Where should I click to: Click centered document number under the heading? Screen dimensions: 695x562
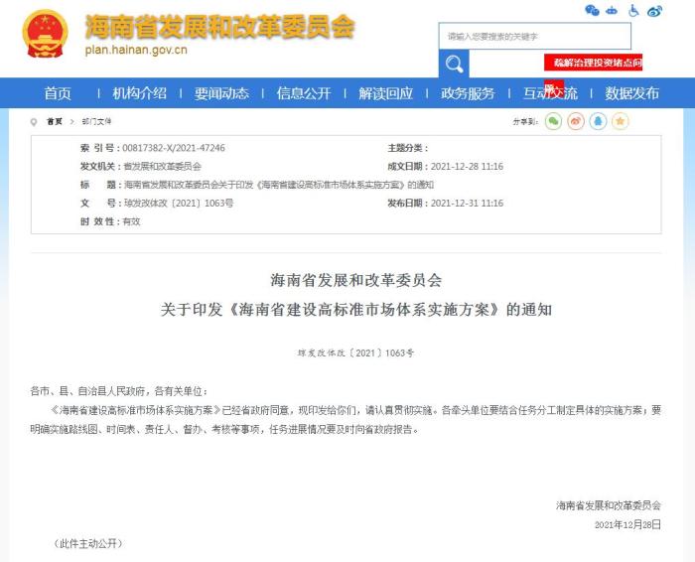click(355, 353)
